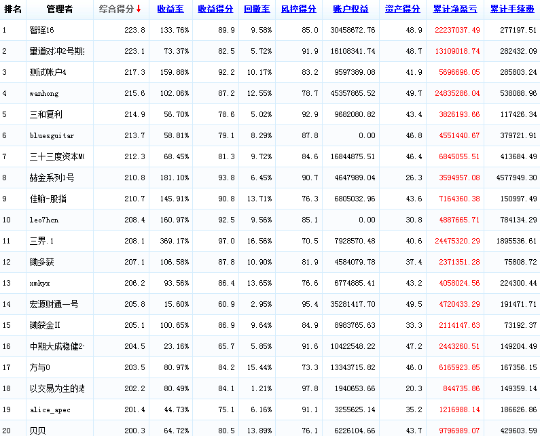Sort rankings by 风控得分
The image size is (540, 436).
[x=298, y=10]
